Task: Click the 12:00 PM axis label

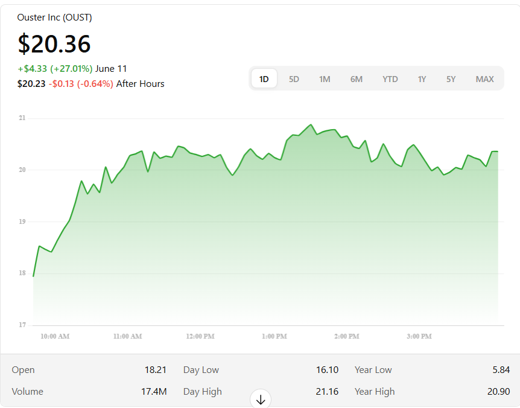Action: click(x=200, y=336)
